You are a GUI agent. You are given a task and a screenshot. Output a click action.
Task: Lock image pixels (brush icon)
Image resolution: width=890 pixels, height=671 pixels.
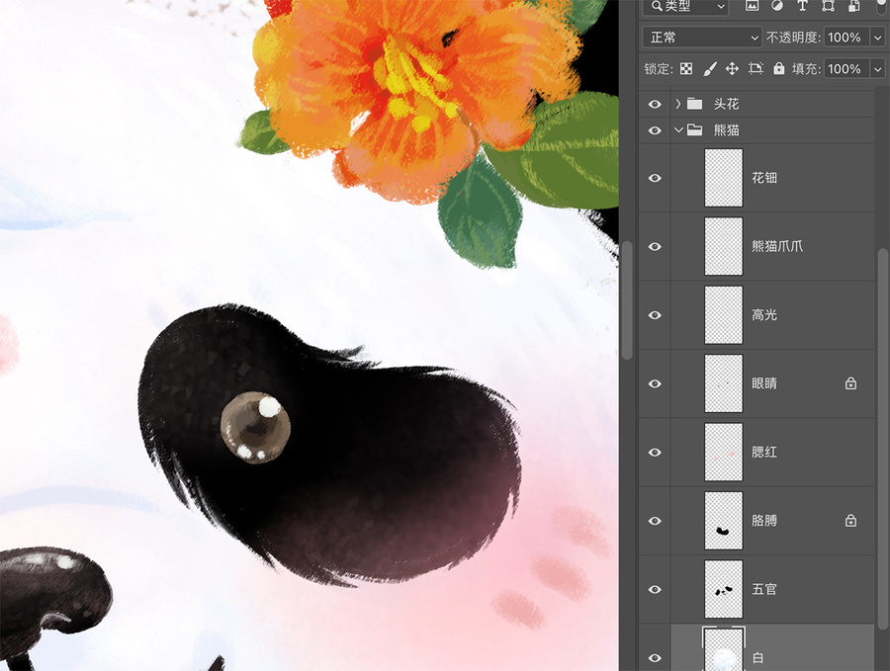pos(709,69)
